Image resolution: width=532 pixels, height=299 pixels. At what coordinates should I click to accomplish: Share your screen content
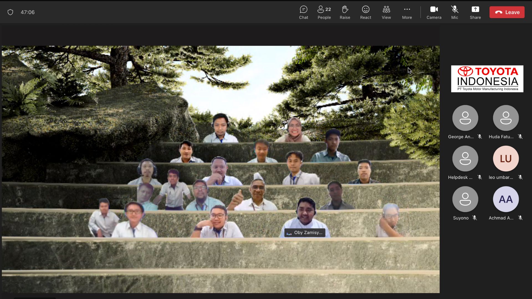475,12
